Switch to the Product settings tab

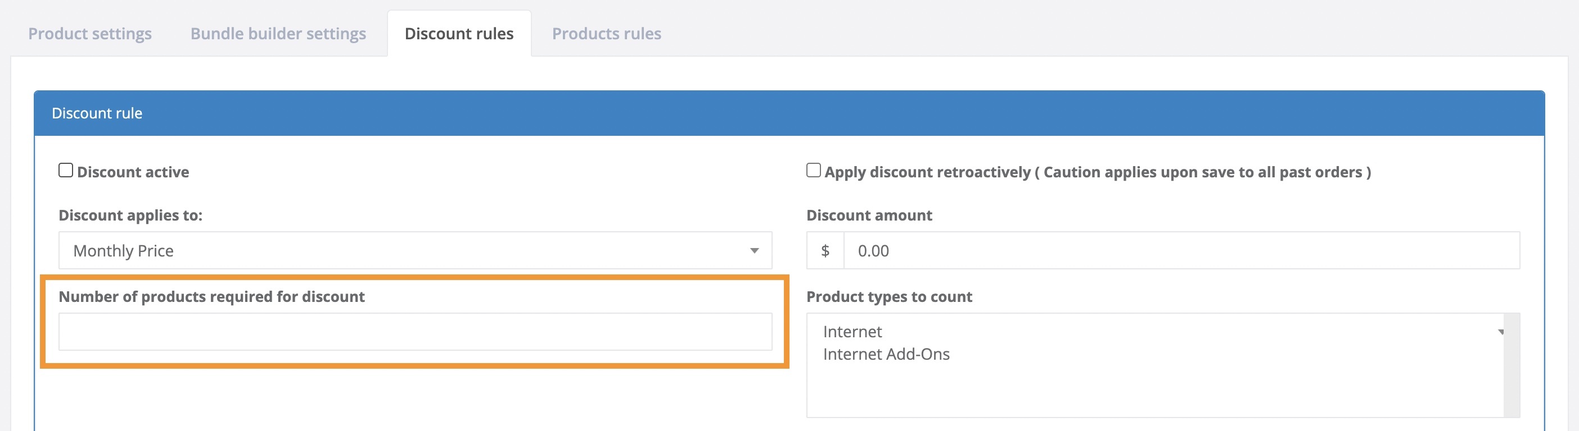pyautogui.click(x=89, y=34)
